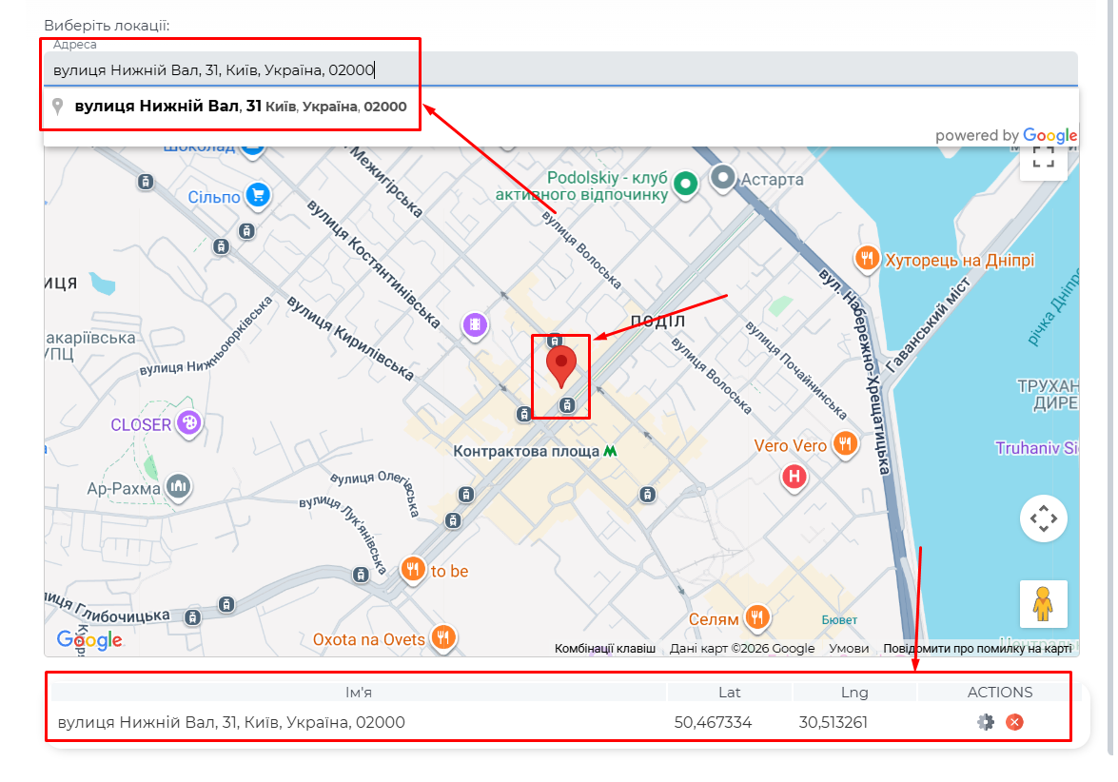This screenshot has width=1118, height=782.
Task: Click the Vero Vero restaurant marker
Action: pyautogui.click(x=844, y=444)
